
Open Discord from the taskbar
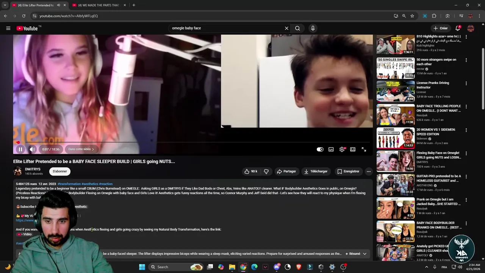[x=277, y=267]
